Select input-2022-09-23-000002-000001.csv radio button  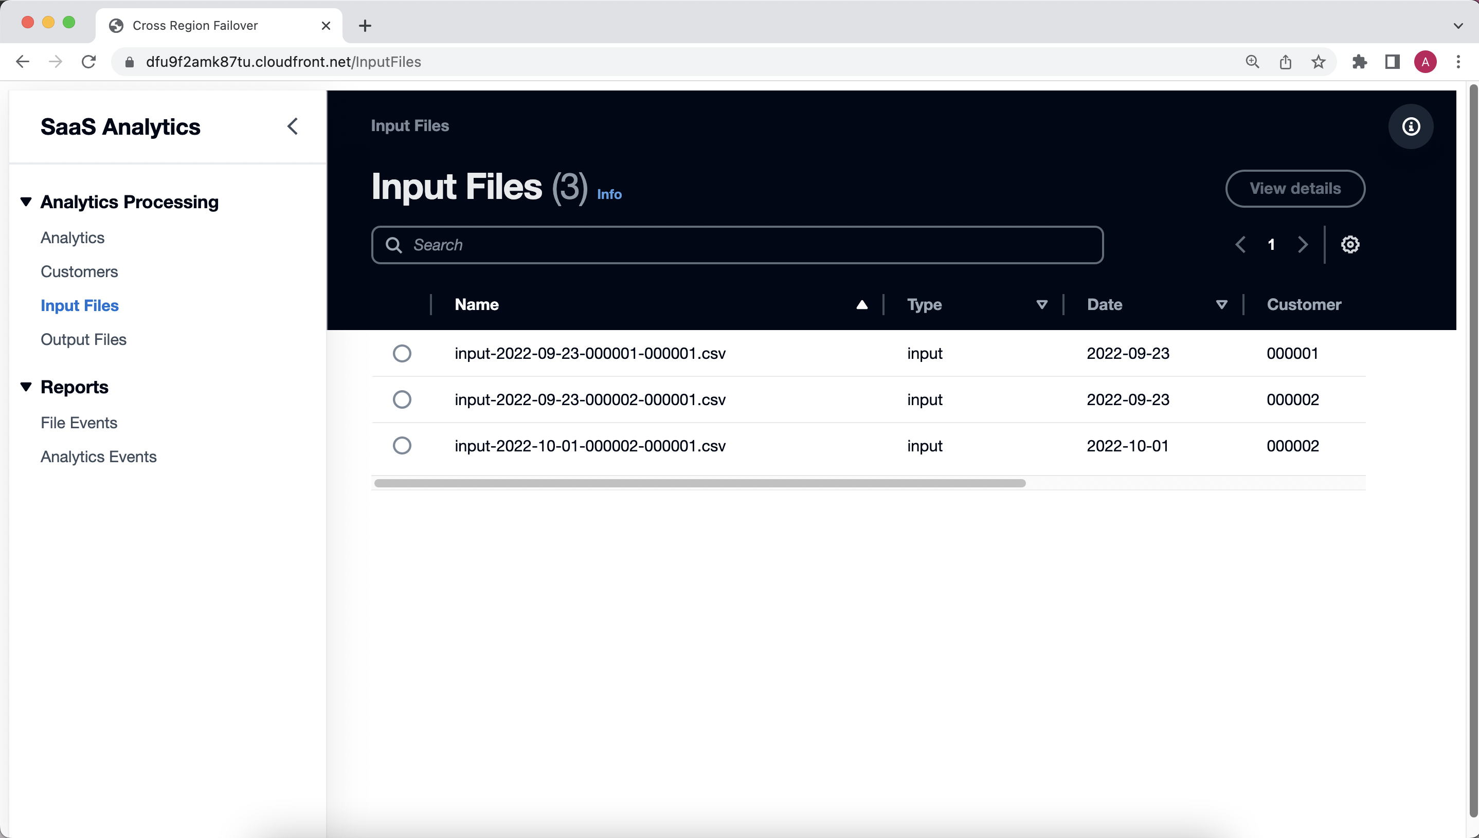pyautogui.click(x=402, y=399)
